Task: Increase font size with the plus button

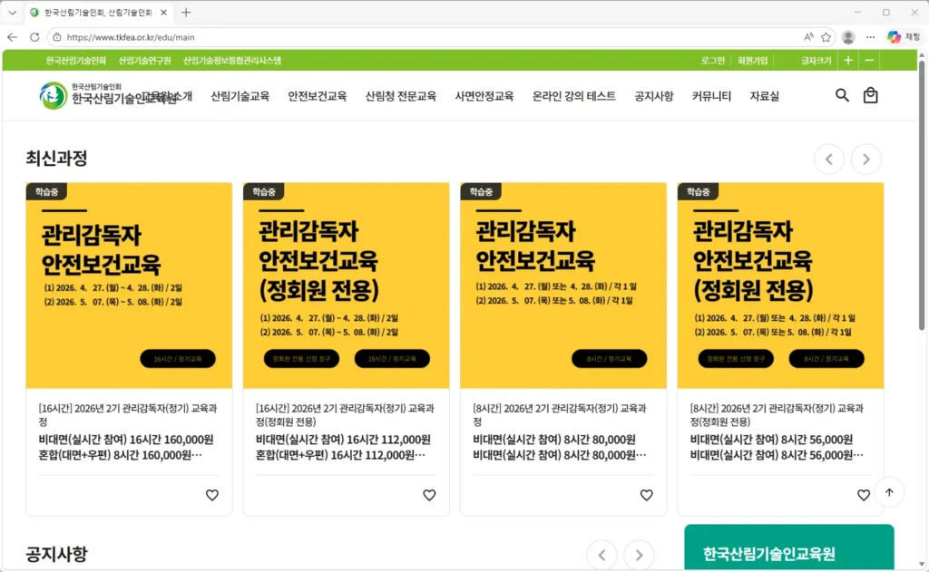Action: click(848, 61)
